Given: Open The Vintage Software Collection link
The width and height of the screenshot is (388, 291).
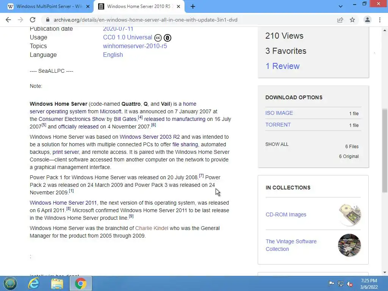Looking at the screenshot, I should point(291,245).
